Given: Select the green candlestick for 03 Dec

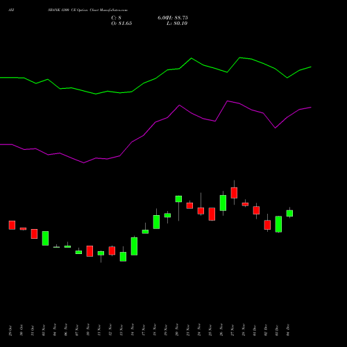Looking at the screenshot, I should coord(278,224).
